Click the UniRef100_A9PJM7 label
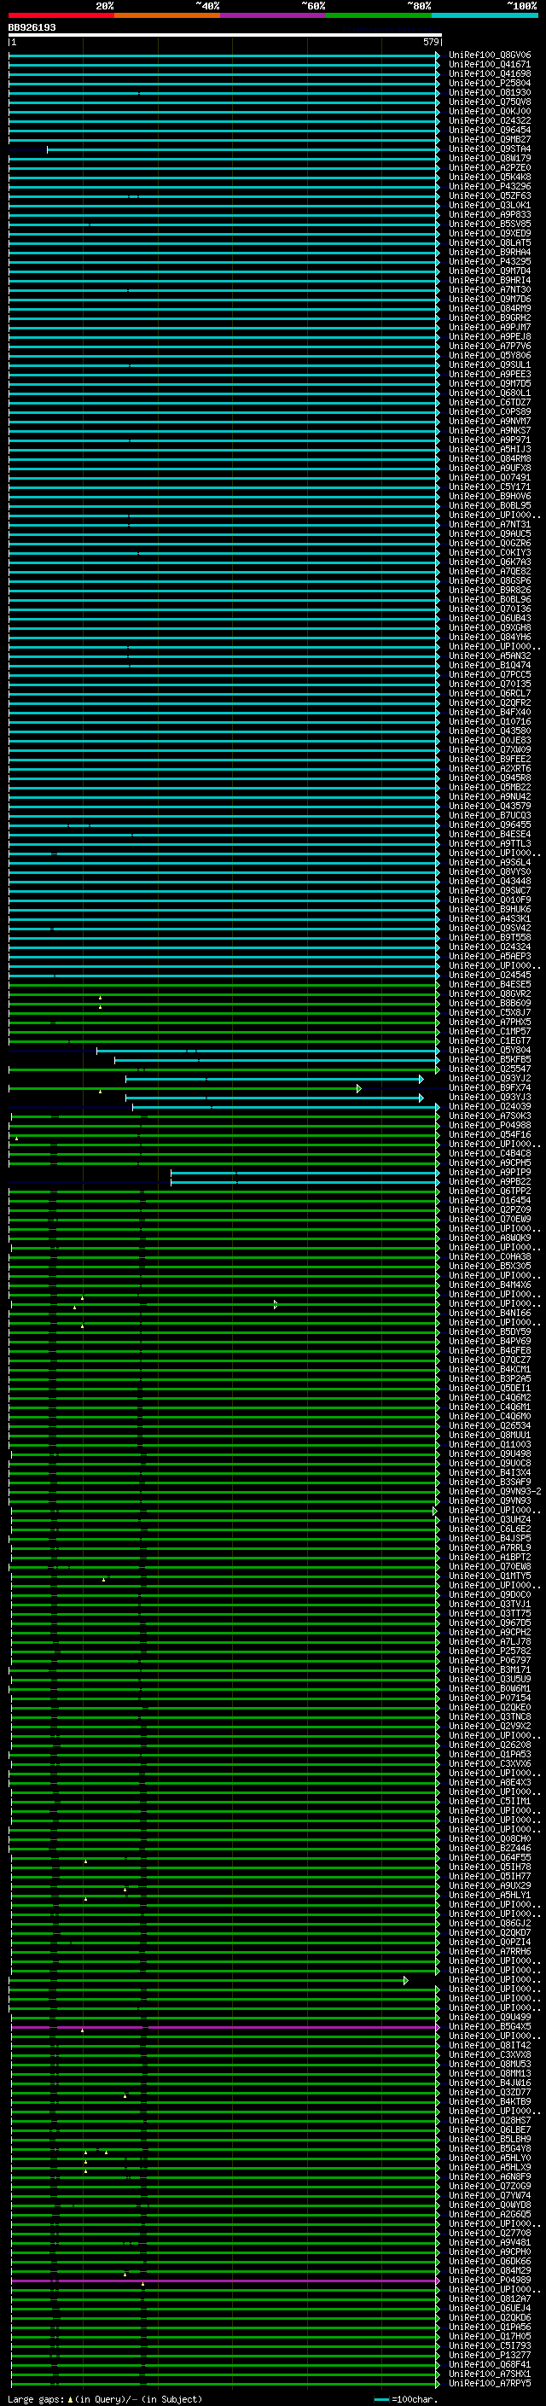This screenshot has height=2406, width=546. [x=490, y=328]
